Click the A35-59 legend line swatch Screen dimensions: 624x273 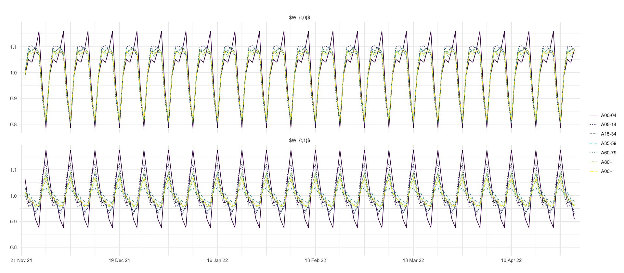coord(593,143)
